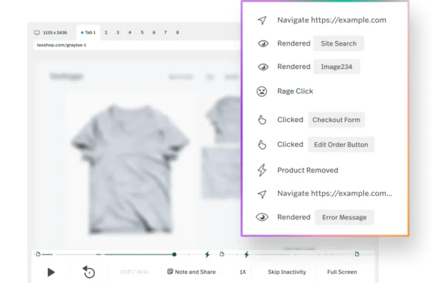
Task: Click the eye icon beside Error Message
Action: point(262,217)
